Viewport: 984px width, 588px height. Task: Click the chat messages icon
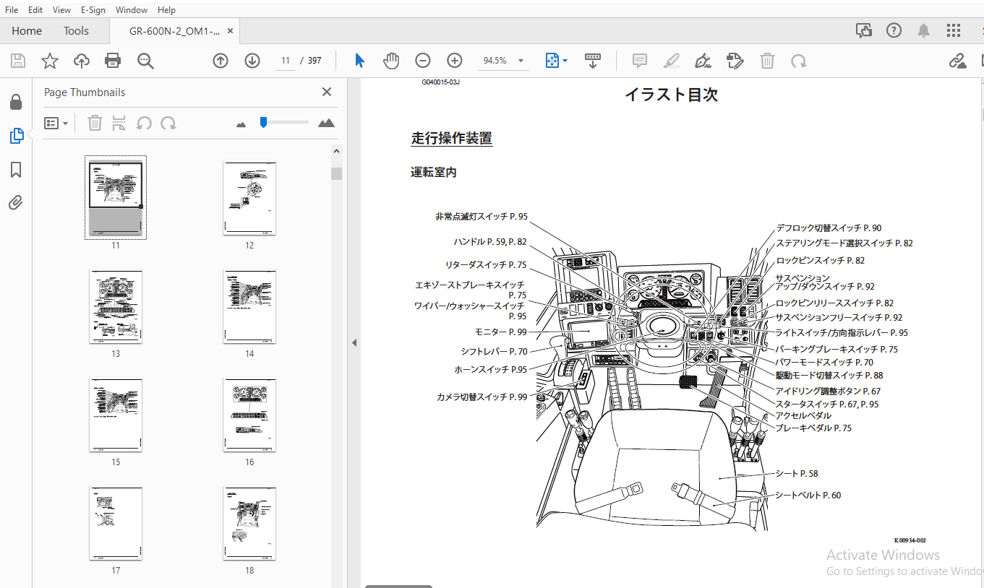pos(864,30)
